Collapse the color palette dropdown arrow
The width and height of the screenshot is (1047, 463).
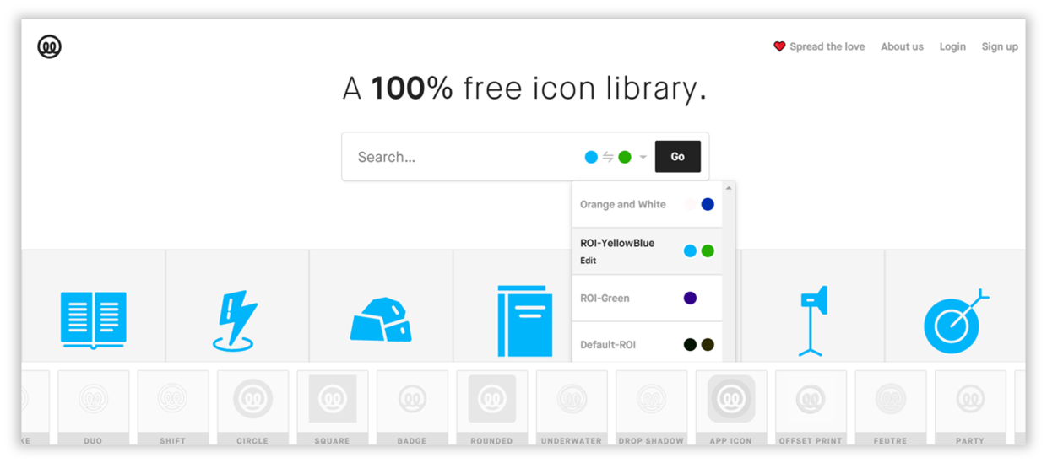[643, 158]
